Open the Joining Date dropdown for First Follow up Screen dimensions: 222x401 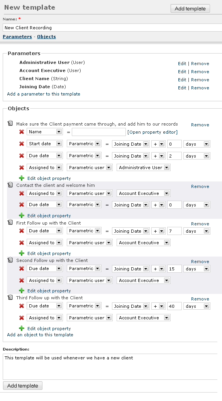130,231
